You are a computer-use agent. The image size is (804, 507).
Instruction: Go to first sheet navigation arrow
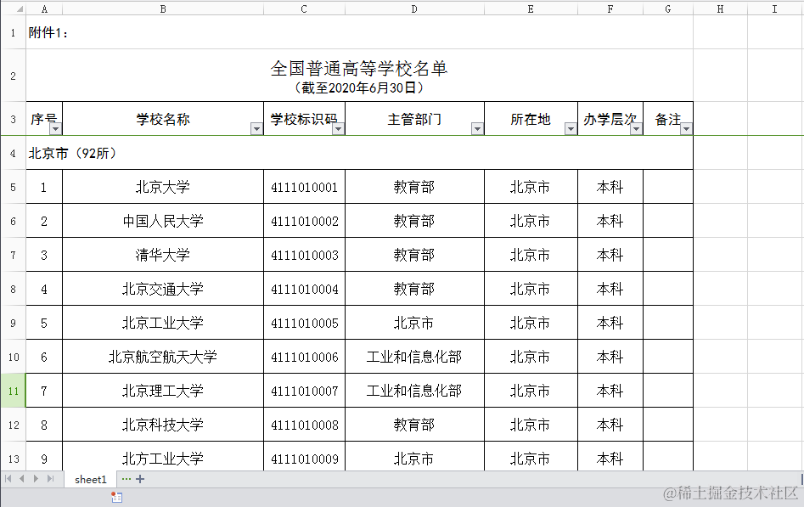click(x=8, y=479)
